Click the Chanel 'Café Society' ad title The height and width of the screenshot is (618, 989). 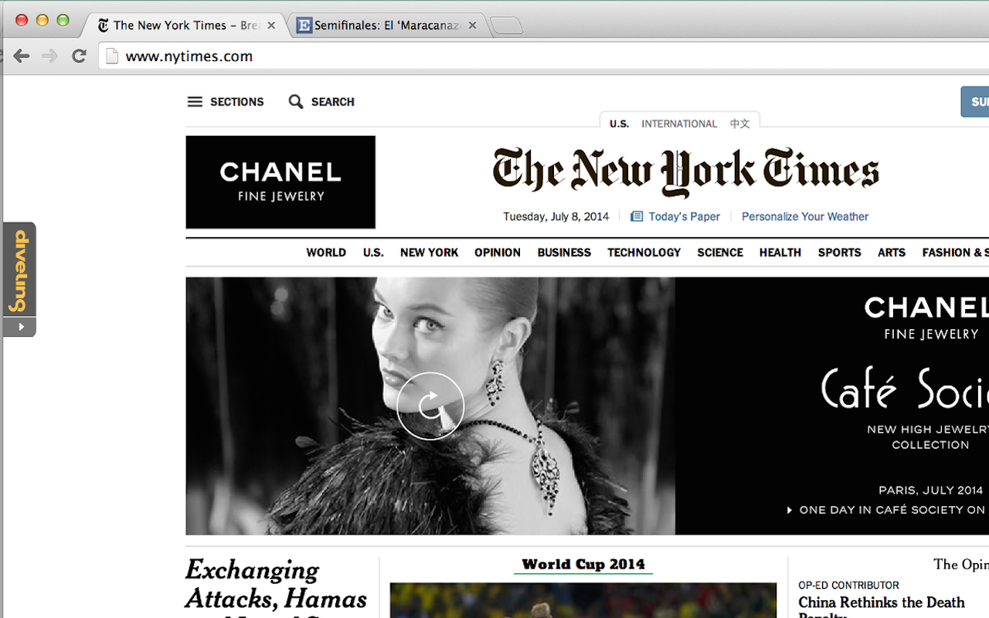point(904,389)
